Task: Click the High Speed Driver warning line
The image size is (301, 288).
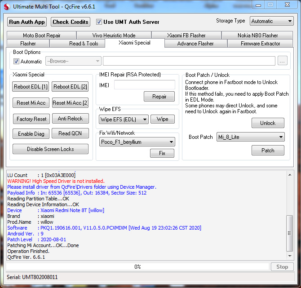Action: coord(56,181)
